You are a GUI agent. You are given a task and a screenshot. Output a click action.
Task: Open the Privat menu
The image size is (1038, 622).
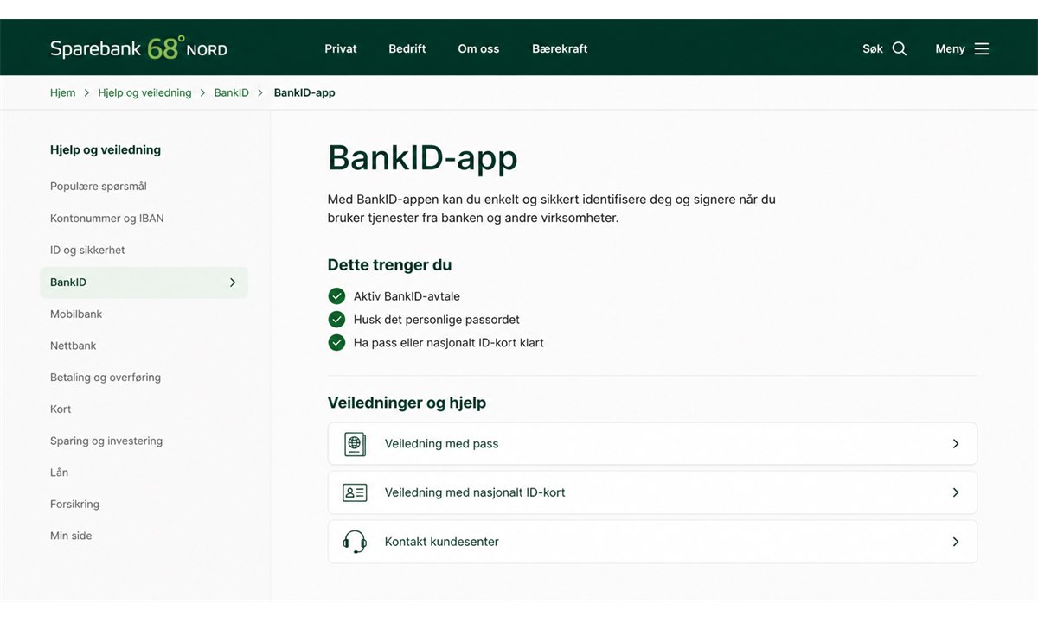click(x=341, y=48)
